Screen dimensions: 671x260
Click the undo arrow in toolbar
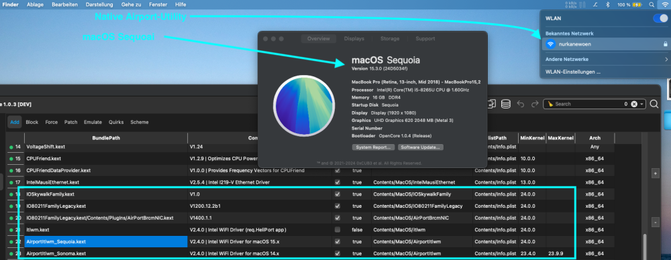click(521, 104)
